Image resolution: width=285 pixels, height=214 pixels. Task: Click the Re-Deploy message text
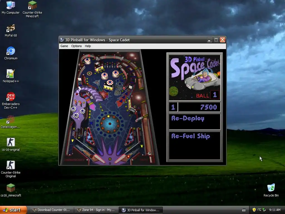(188, 118)
